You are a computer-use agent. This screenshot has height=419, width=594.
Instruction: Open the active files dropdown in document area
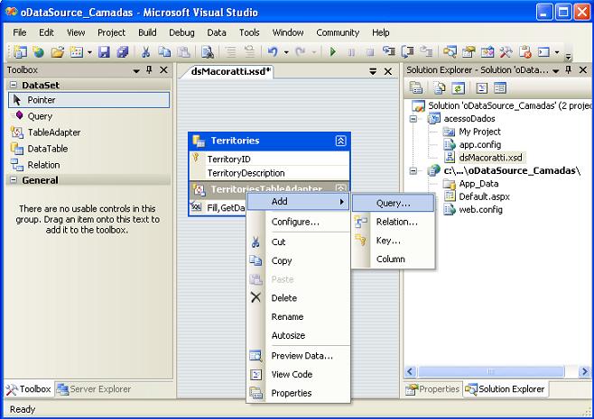(373, 71)
